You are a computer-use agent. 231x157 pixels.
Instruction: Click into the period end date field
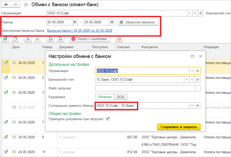pyautogui.click(x=97, y=22)
